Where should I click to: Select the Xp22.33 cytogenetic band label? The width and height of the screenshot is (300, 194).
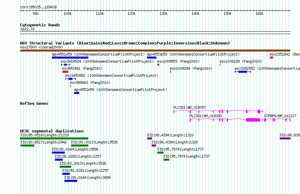27,29
